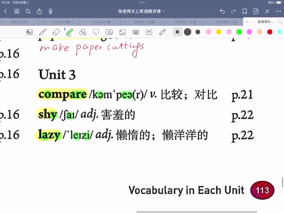Viewport: 284px width, 213px height.
Task: Add a new page with plus icon
Action: pos(256,11)
